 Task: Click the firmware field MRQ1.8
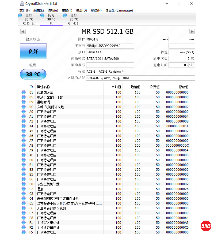[x=110, y=39]
